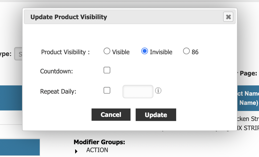Tick the Repeat Daily checkbox
The width and height of the screenshot is (259, 157).
(x=107, y=91)
